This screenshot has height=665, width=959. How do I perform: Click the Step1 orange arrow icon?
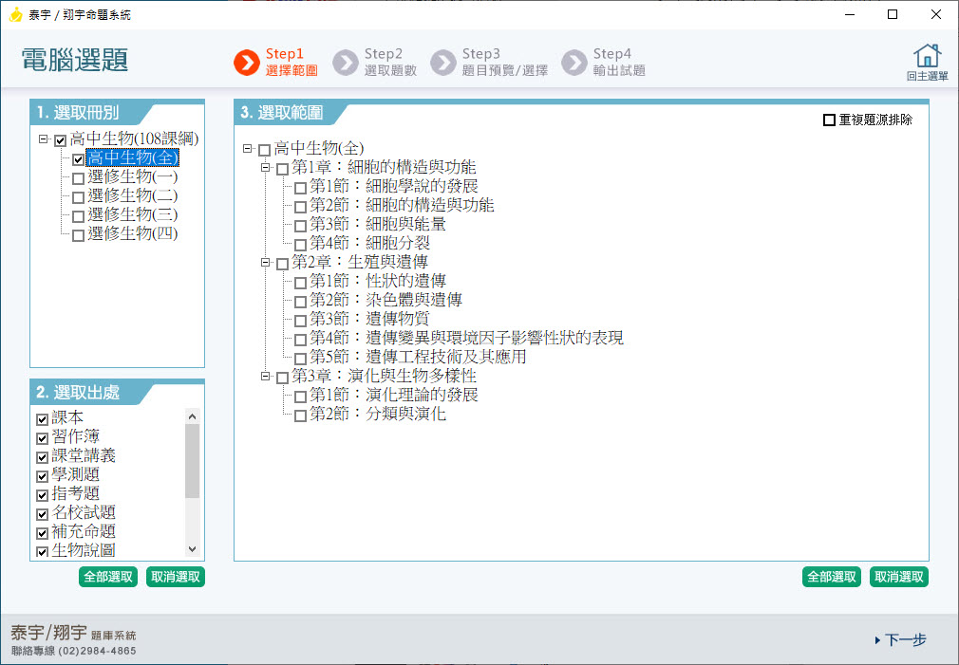point(247,63)
